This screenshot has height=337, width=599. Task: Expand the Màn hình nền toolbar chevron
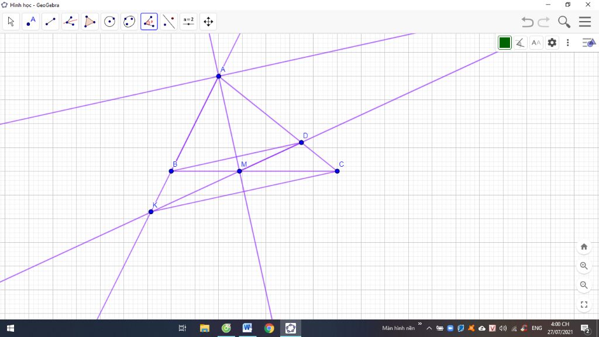click(x=420, y=324)
